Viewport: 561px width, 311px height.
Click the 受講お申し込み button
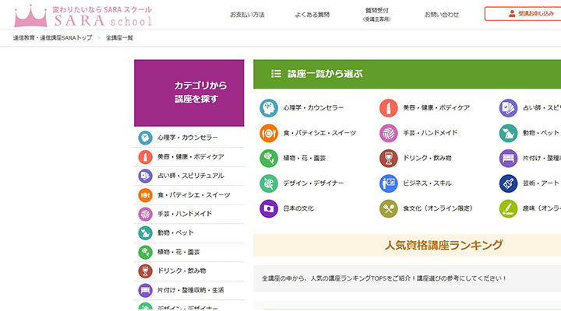523,14
